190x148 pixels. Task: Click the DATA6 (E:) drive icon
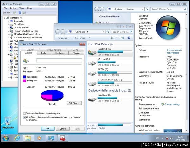tap(92, 73)
